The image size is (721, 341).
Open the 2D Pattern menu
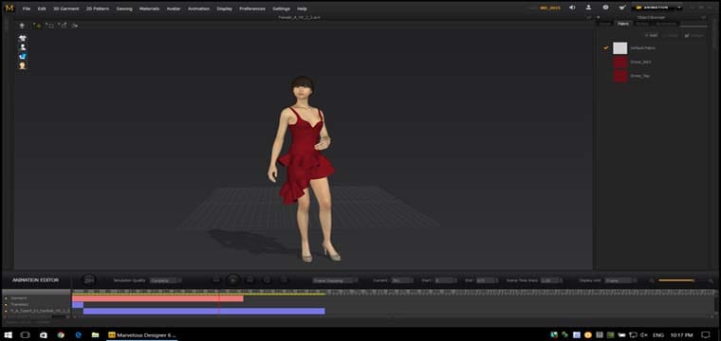click(x=98, y=9)
